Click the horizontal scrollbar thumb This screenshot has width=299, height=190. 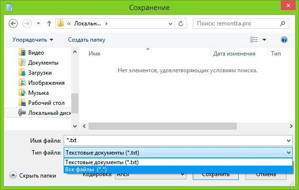tap(163, 126)
